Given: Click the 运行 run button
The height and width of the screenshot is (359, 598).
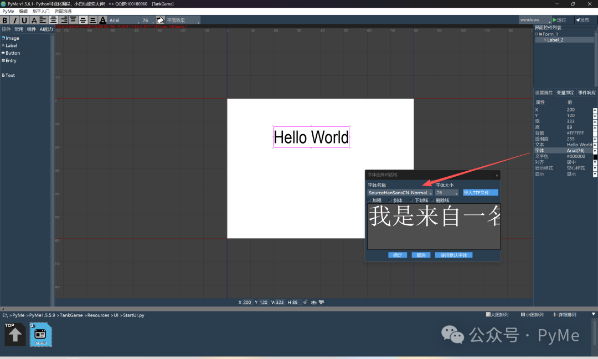Looking at the screenshot, I should click(x=562, y=20).
